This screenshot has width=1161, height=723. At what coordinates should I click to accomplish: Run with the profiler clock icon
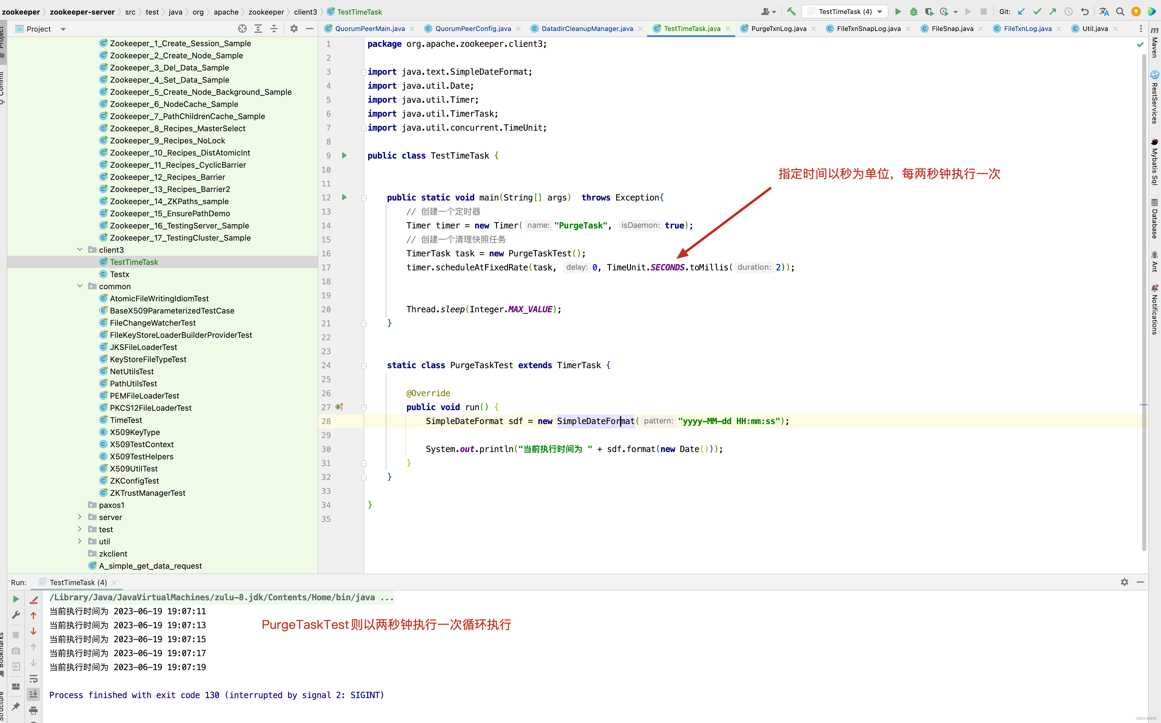coord(944,12)
